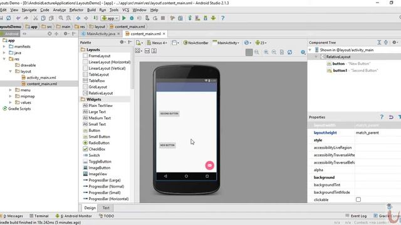Click the Properties help question mark
This screenshot has width=401, height=225.
382,117
